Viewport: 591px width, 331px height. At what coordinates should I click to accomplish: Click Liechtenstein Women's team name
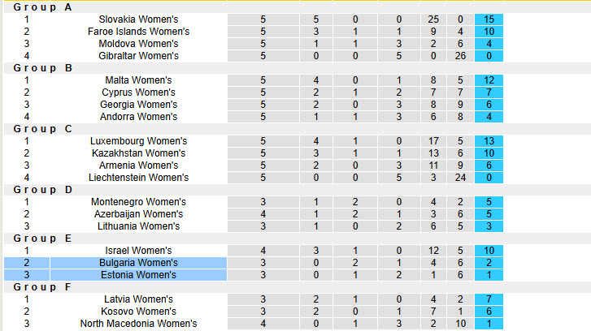click(x=138, y=178)
